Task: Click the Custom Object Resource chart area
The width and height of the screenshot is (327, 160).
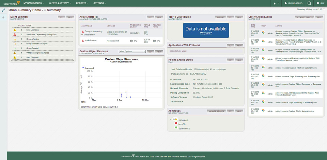Action: click(x=127, y=84)
